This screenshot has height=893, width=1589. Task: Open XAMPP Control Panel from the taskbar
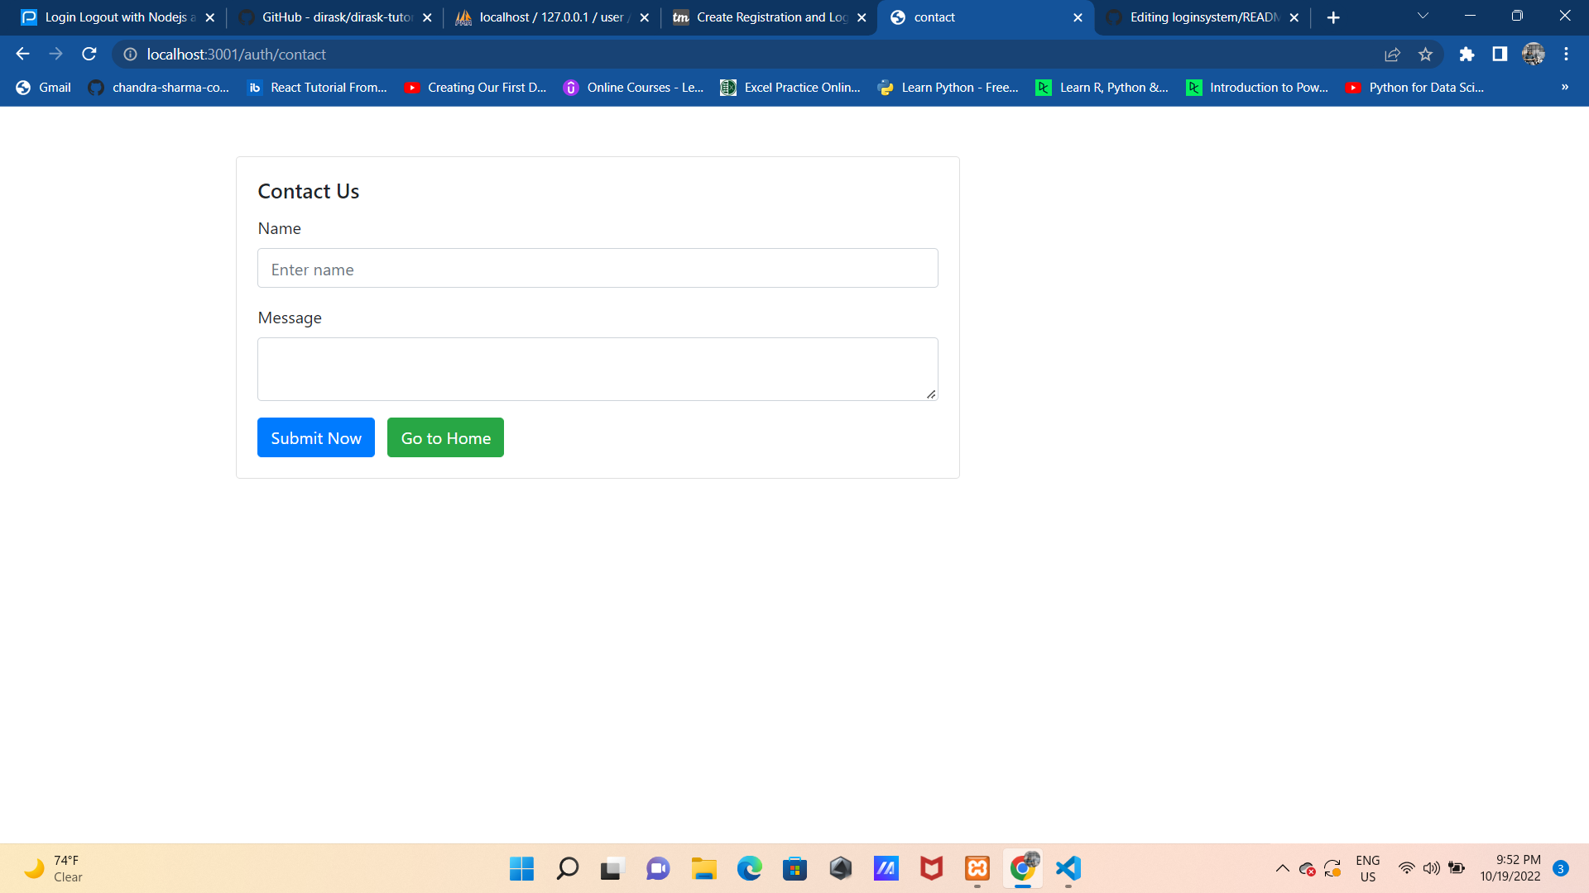977,868
